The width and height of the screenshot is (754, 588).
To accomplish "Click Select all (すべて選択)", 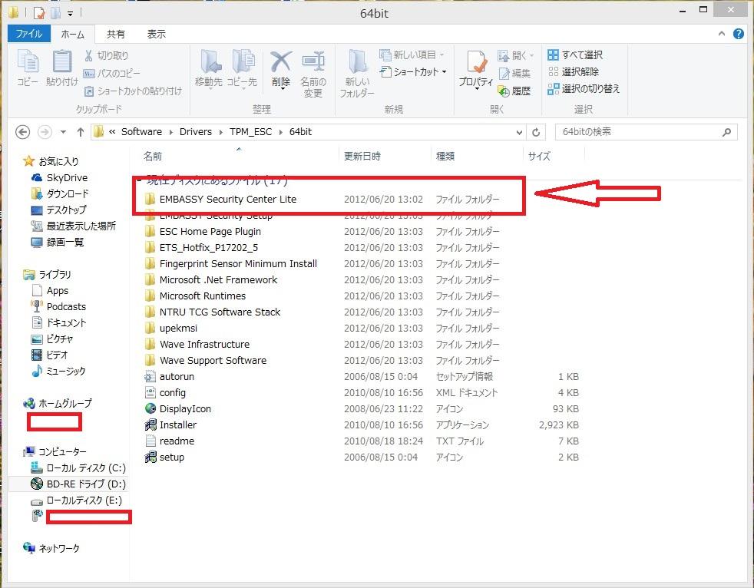I will point(575,55).
